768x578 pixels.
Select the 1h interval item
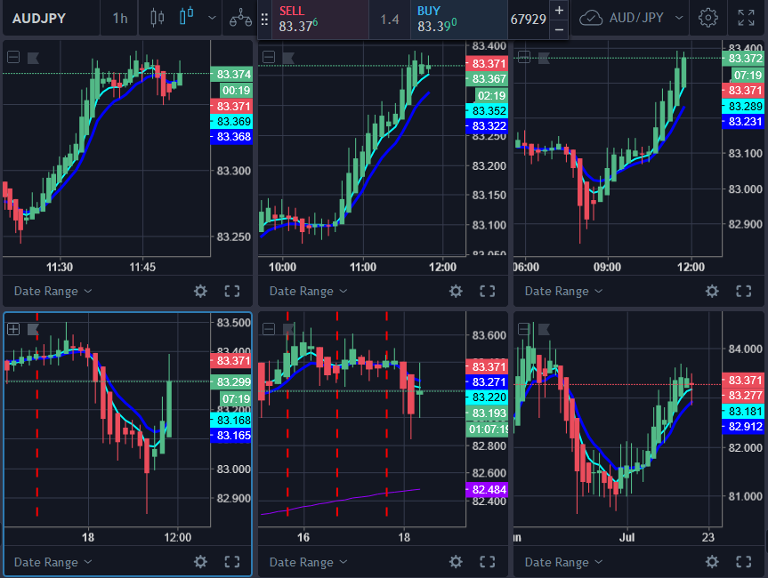119,18
